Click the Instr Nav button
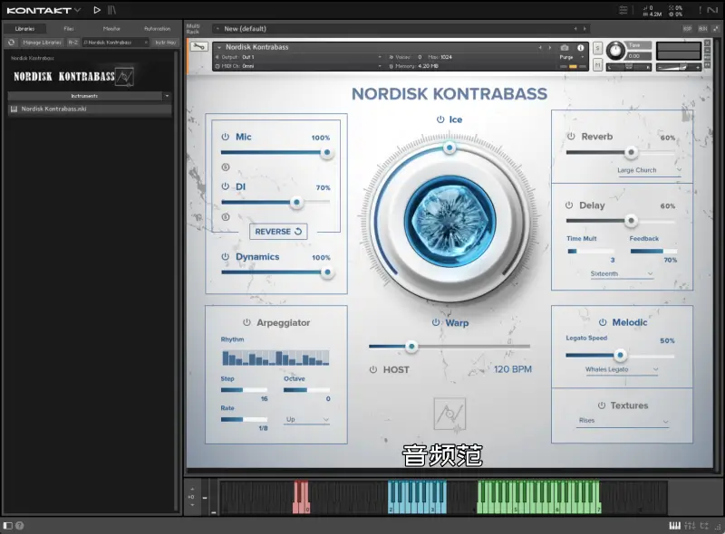This screenshot has width=725, height=534. pyautogui.click(x=166, y=42)
